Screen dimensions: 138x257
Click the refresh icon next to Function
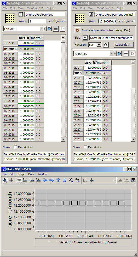click(106, 45)
